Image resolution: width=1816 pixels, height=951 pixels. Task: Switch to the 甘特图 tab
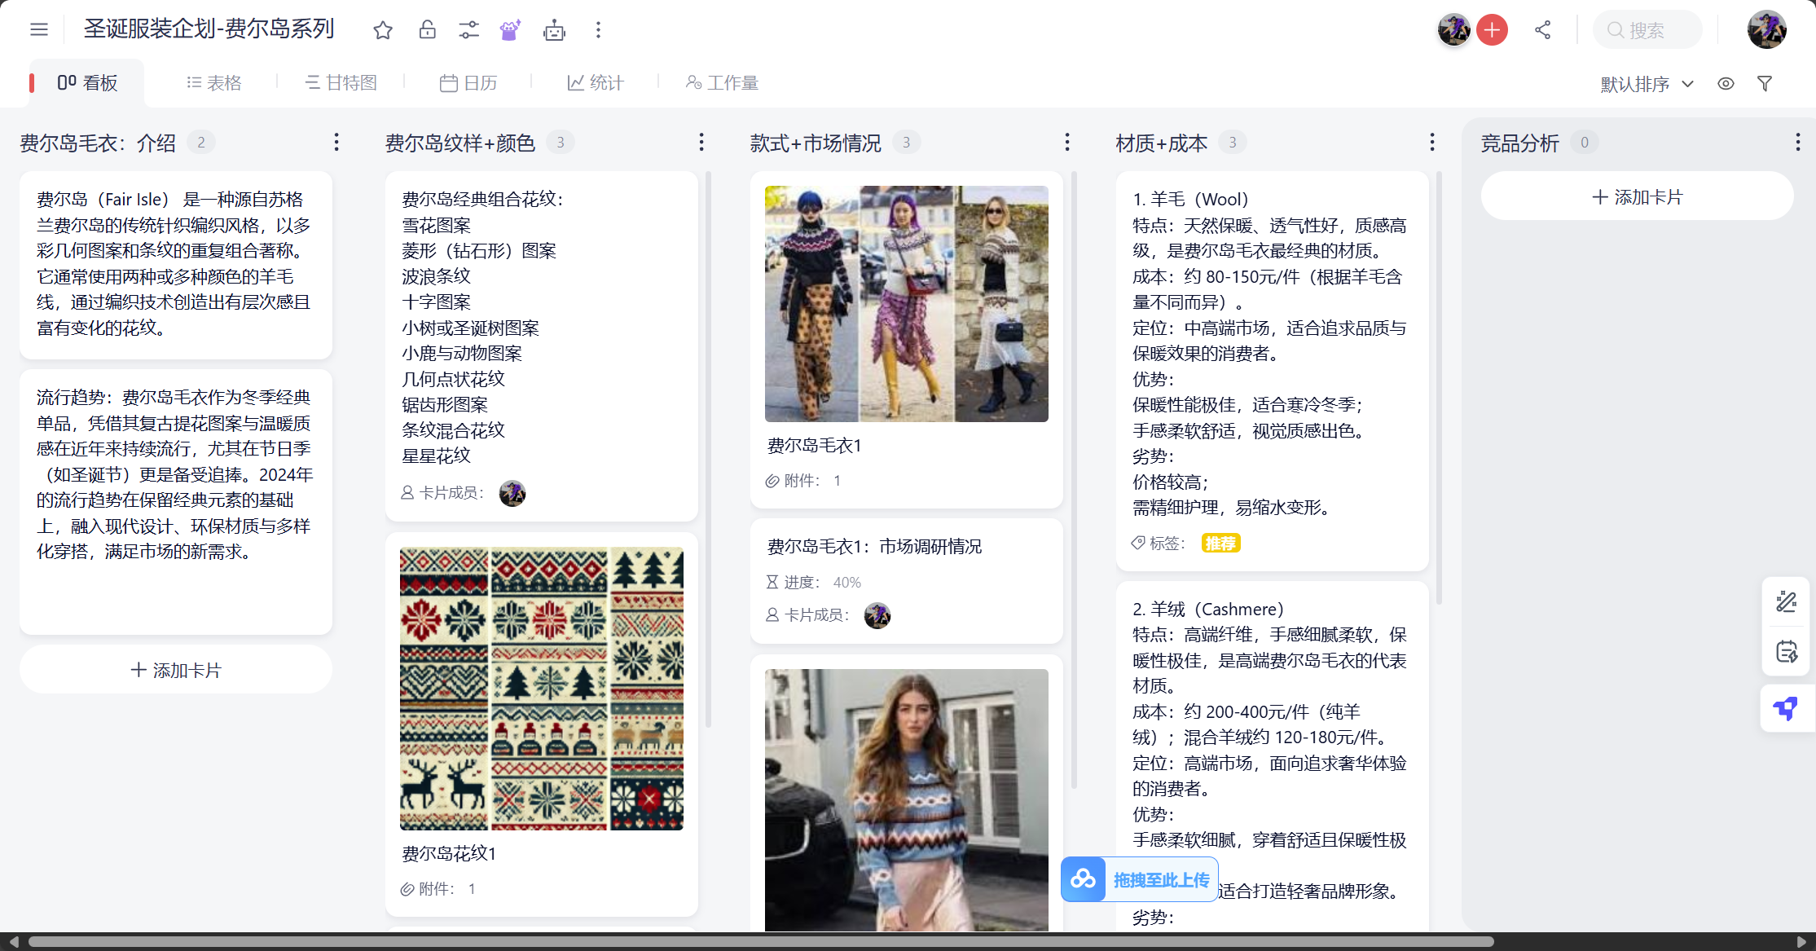[x=341, y=82]
